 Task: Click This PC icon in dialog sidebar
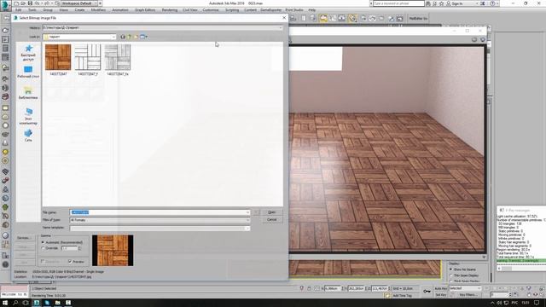(28, 112)
